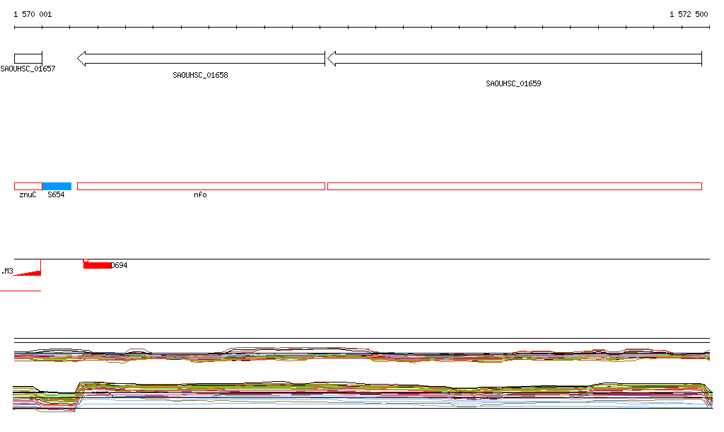Select the nfo red segment box

pos(201,187)
